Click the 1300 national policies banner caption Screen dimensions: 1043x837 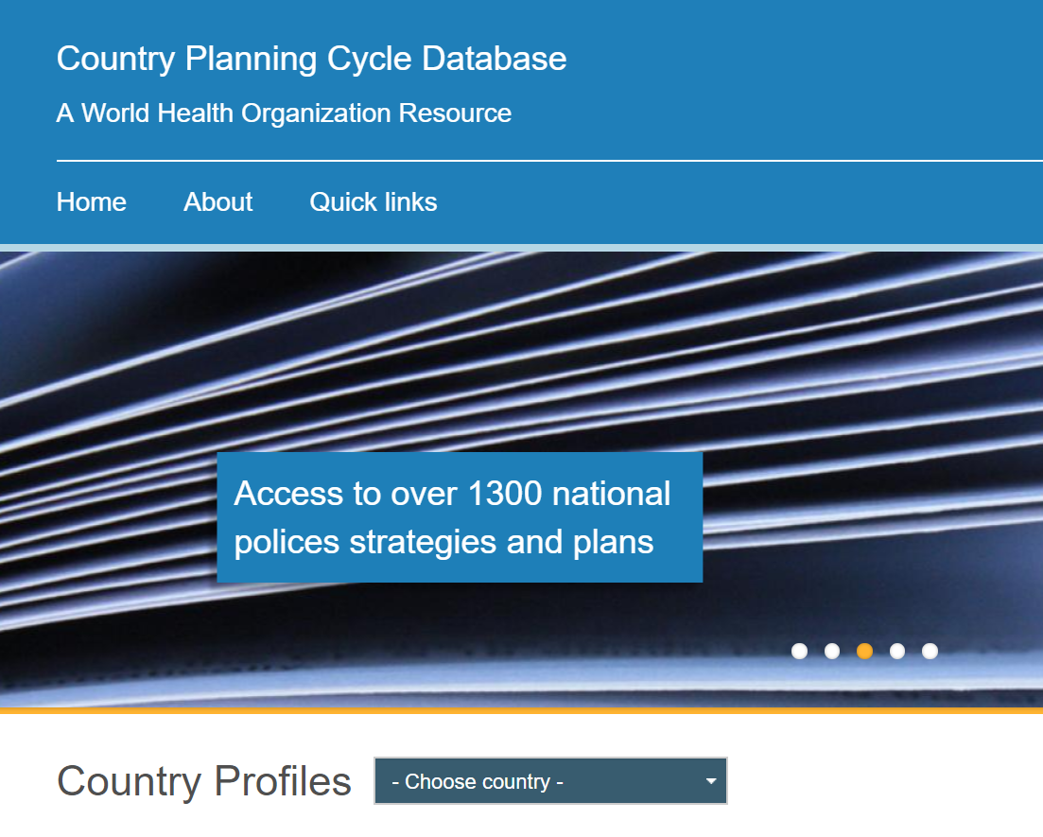[x=460, y=516]
